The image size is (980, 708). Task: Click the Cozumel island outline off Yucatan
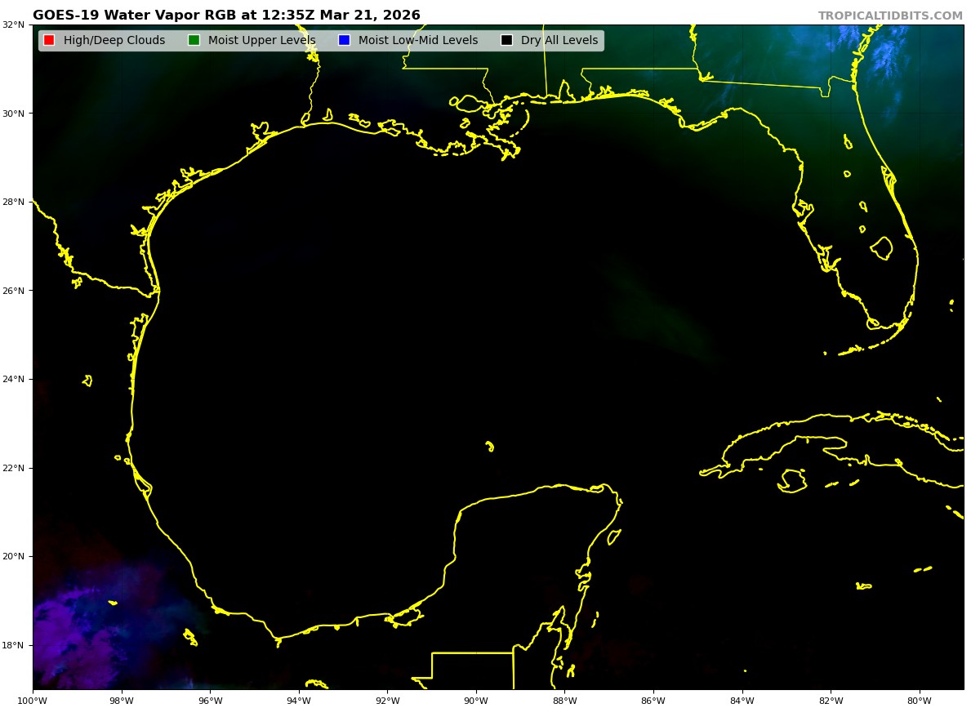[614, 537]
